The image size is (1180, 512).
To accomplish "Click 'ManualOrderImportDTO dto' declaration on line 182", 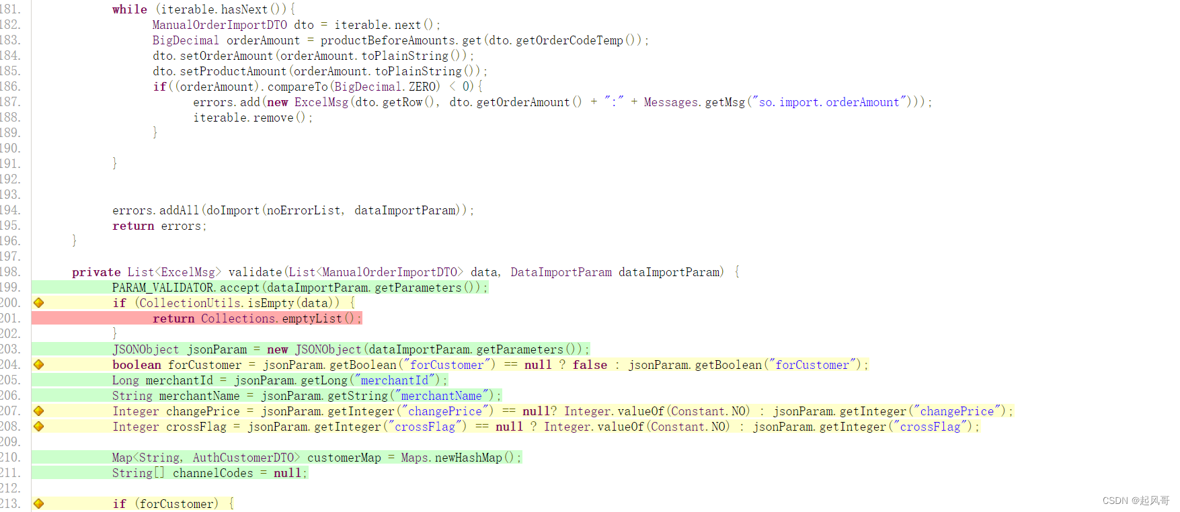I will tap(297, 25).
